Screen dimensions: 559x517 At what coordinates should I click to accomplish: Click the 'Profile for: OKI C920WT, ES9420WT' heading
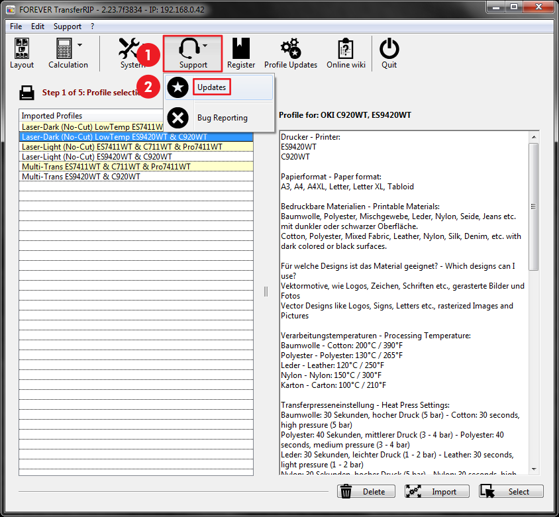pyautogui.click(x=345, y=115)
